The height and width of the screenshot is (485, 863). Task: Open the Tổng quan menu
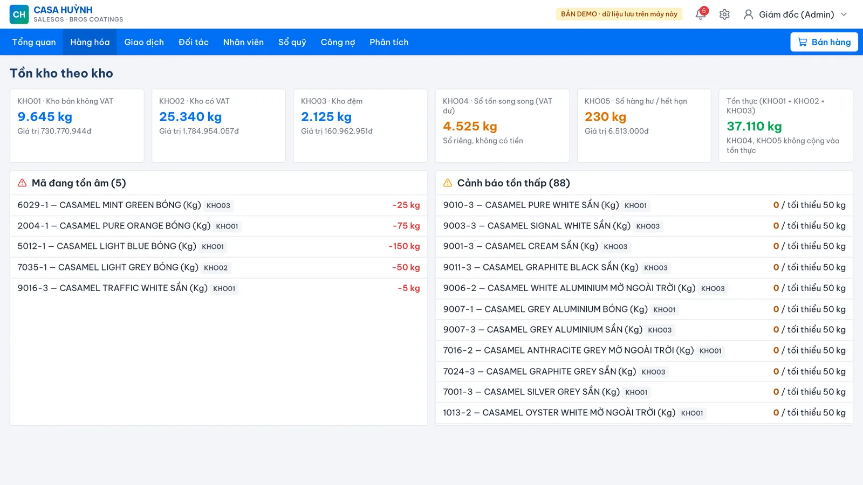tap(34, 42)
